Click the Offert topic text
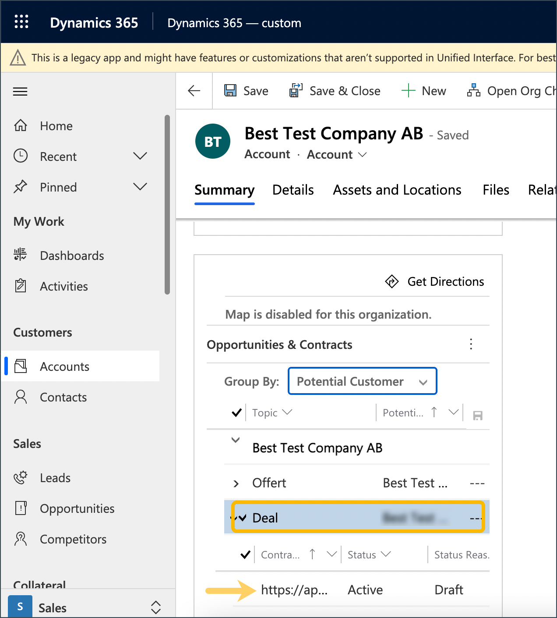557x618 pixels. (269, 483)
